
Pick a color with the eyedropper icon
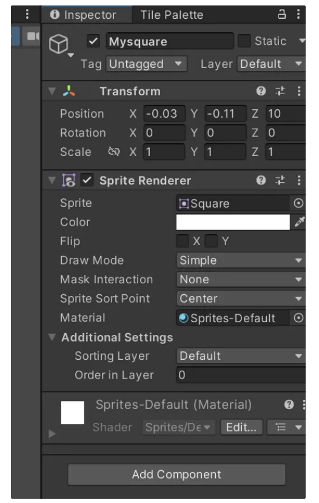tap(299, 222)
